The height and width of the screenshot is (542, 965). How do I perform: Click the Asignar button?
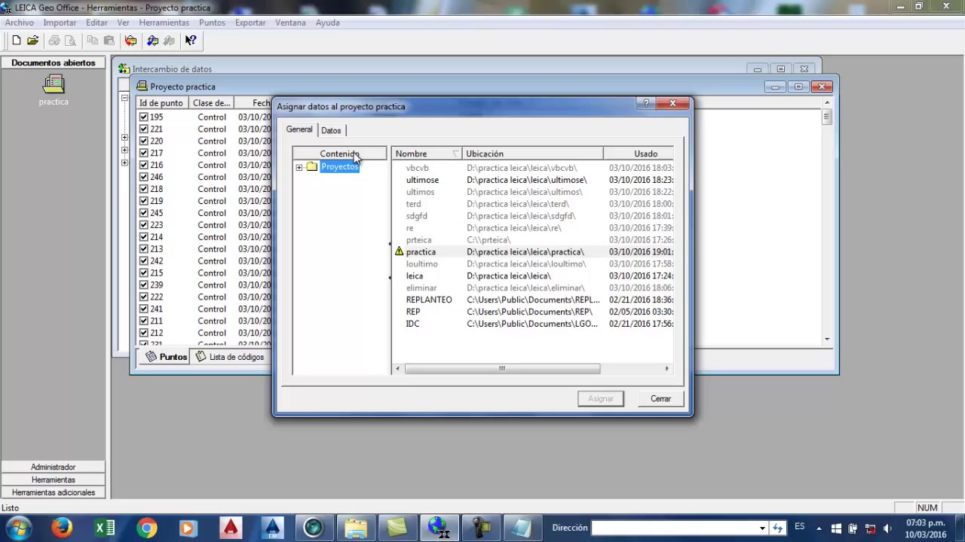pos(601,398)
